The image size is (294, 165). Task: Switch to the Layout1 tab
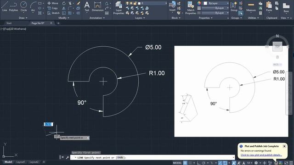21,162
